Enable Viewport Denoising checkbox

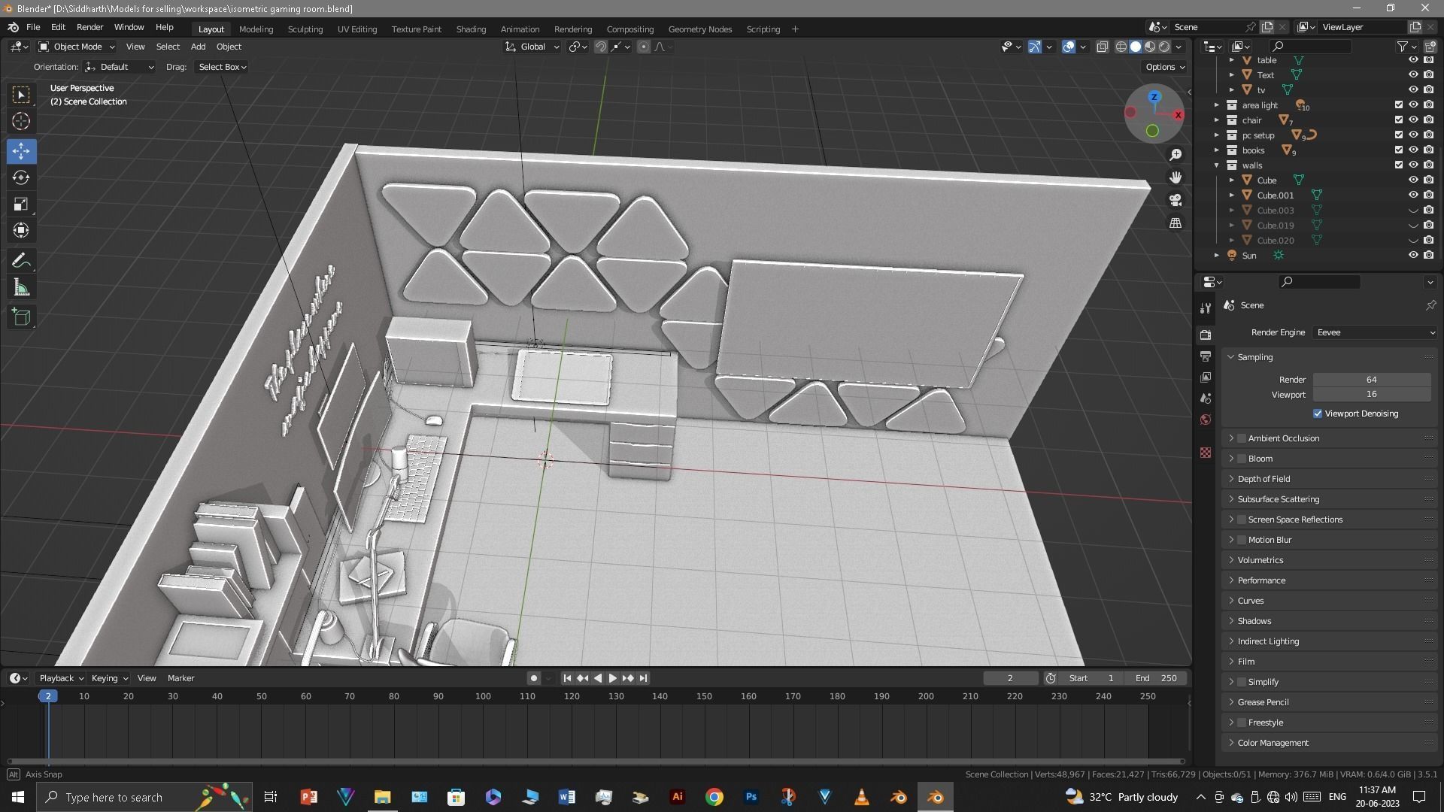point(1318,414)
